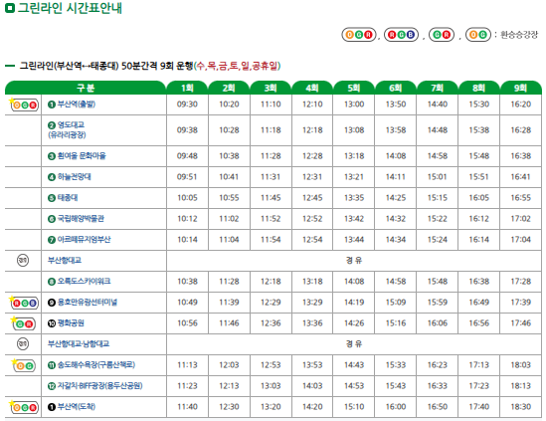Click the transfer badge beside 부산역(출발)
Image resolution: width=546 pixels, height=421 pixels.
24,105
